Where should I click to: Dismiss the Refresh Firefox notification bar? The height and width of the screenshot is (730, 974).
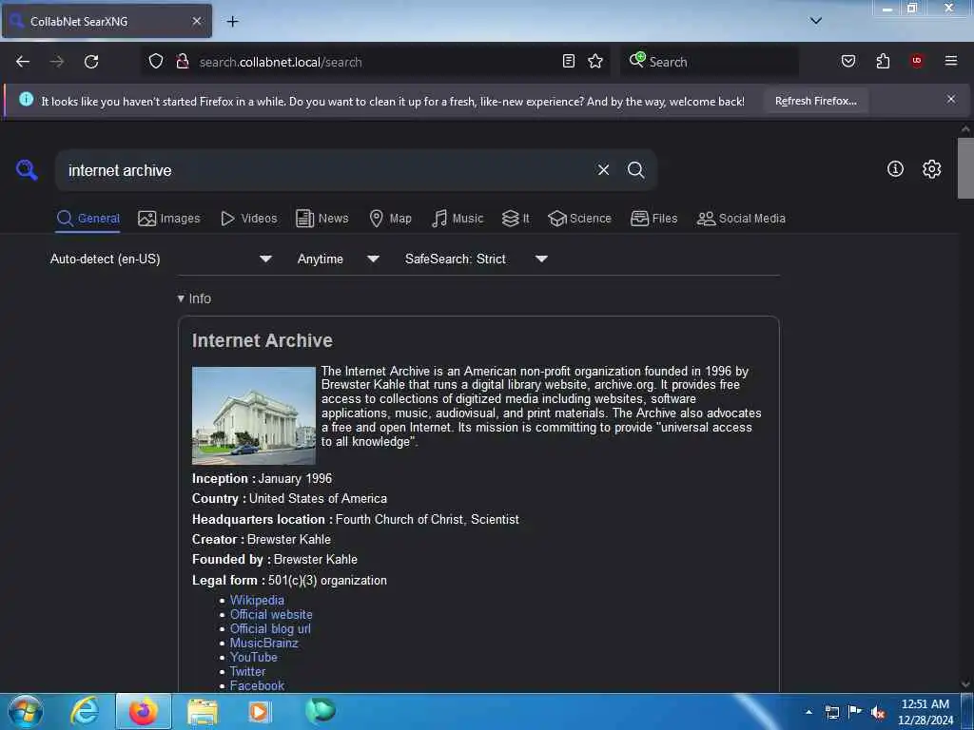(951, 99)
